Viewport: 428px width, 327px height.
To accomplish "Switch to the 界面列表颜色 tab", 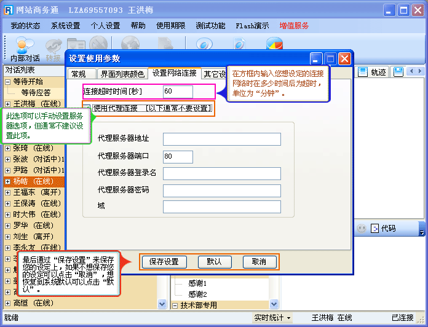I will tap(123, 74).
